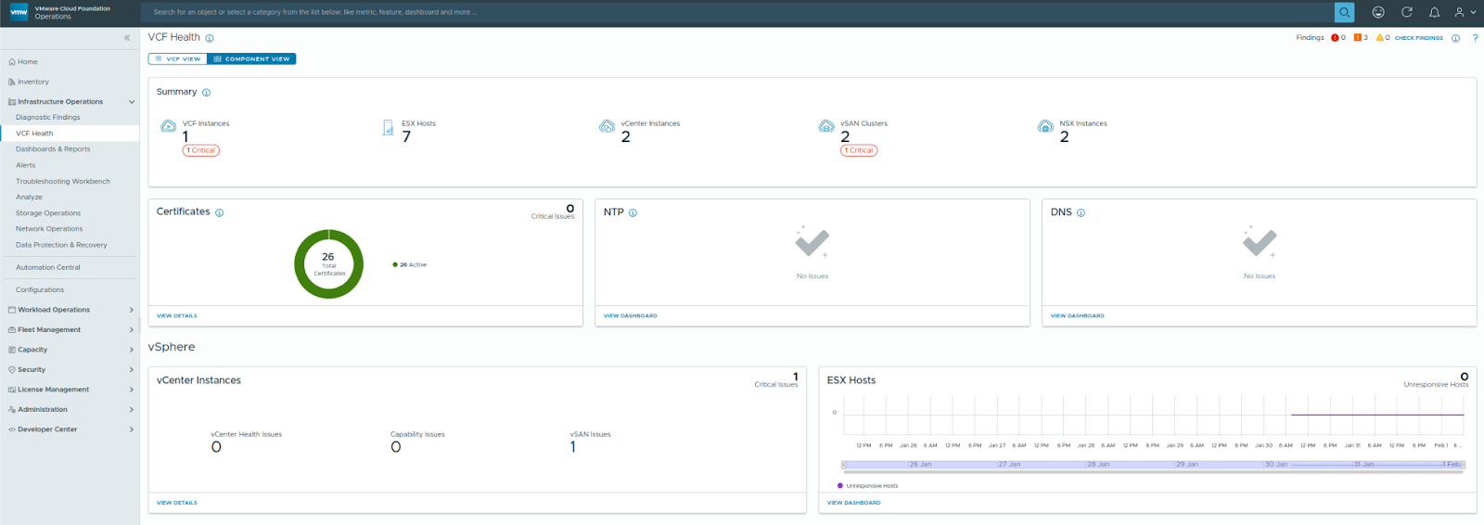The image size is (1484, 525).
Task: Toggle 26 Active legend entry
Action: pyautogui.click(x=409, y=264)
